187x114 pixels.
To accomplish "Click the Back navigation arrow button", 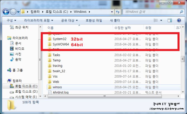I will coord(6,12).
